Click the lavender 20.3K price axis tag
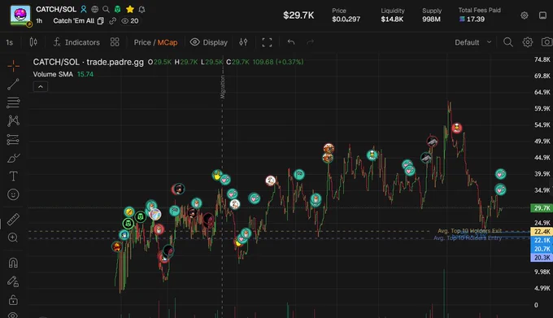 (542, 257)
